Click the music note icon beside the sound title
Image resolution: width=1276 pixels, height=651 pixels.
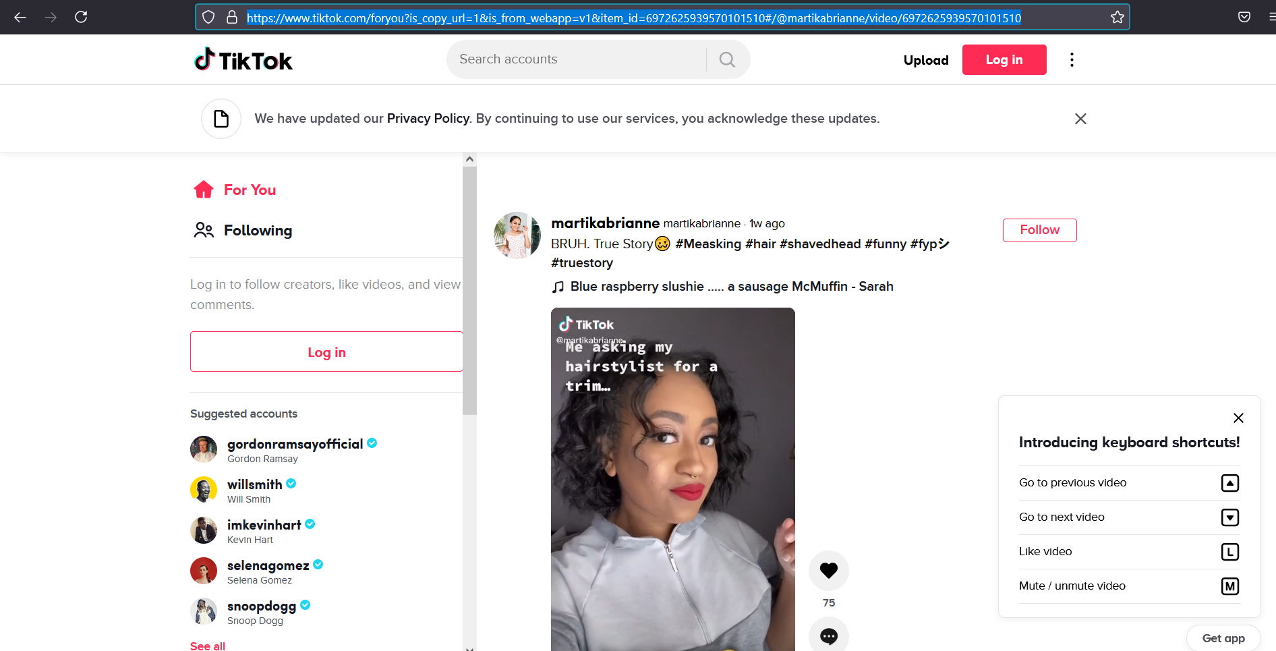558,287
